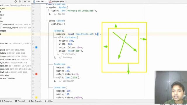Switch to the main.dart tab

click(40, 1)
